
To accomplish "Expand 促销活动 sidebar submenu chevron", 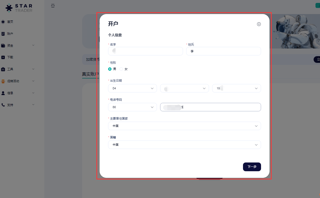I will (33, 81).
